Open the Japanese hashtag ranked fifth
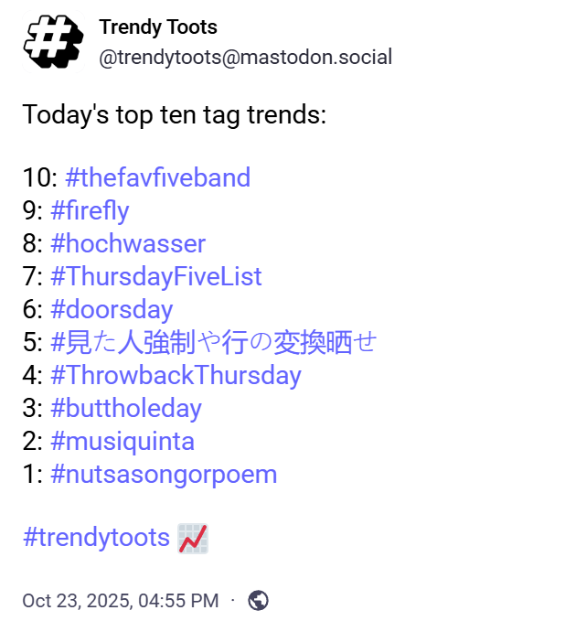565x621 pixels. coord(214,342)
